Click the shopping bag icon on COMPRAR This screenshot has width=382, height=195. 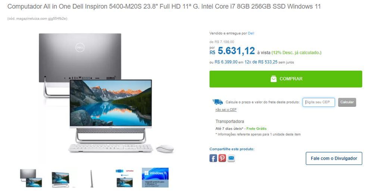click(x=273, y=79)
